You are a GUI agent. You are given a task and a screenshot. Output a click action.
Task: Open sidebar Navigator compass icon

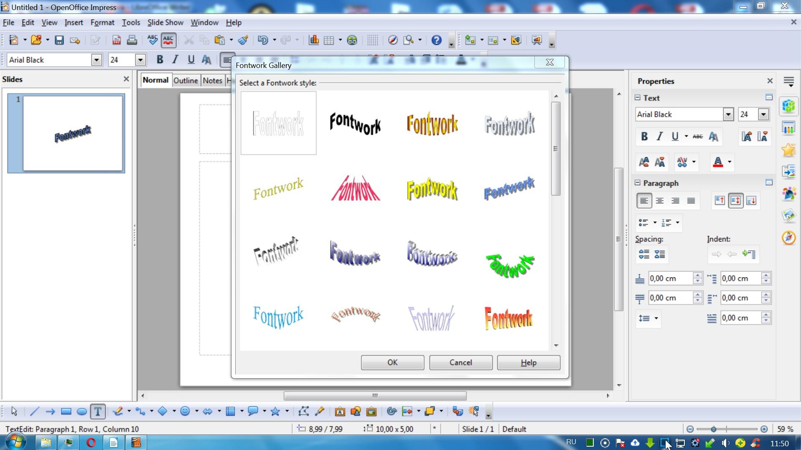788,238
